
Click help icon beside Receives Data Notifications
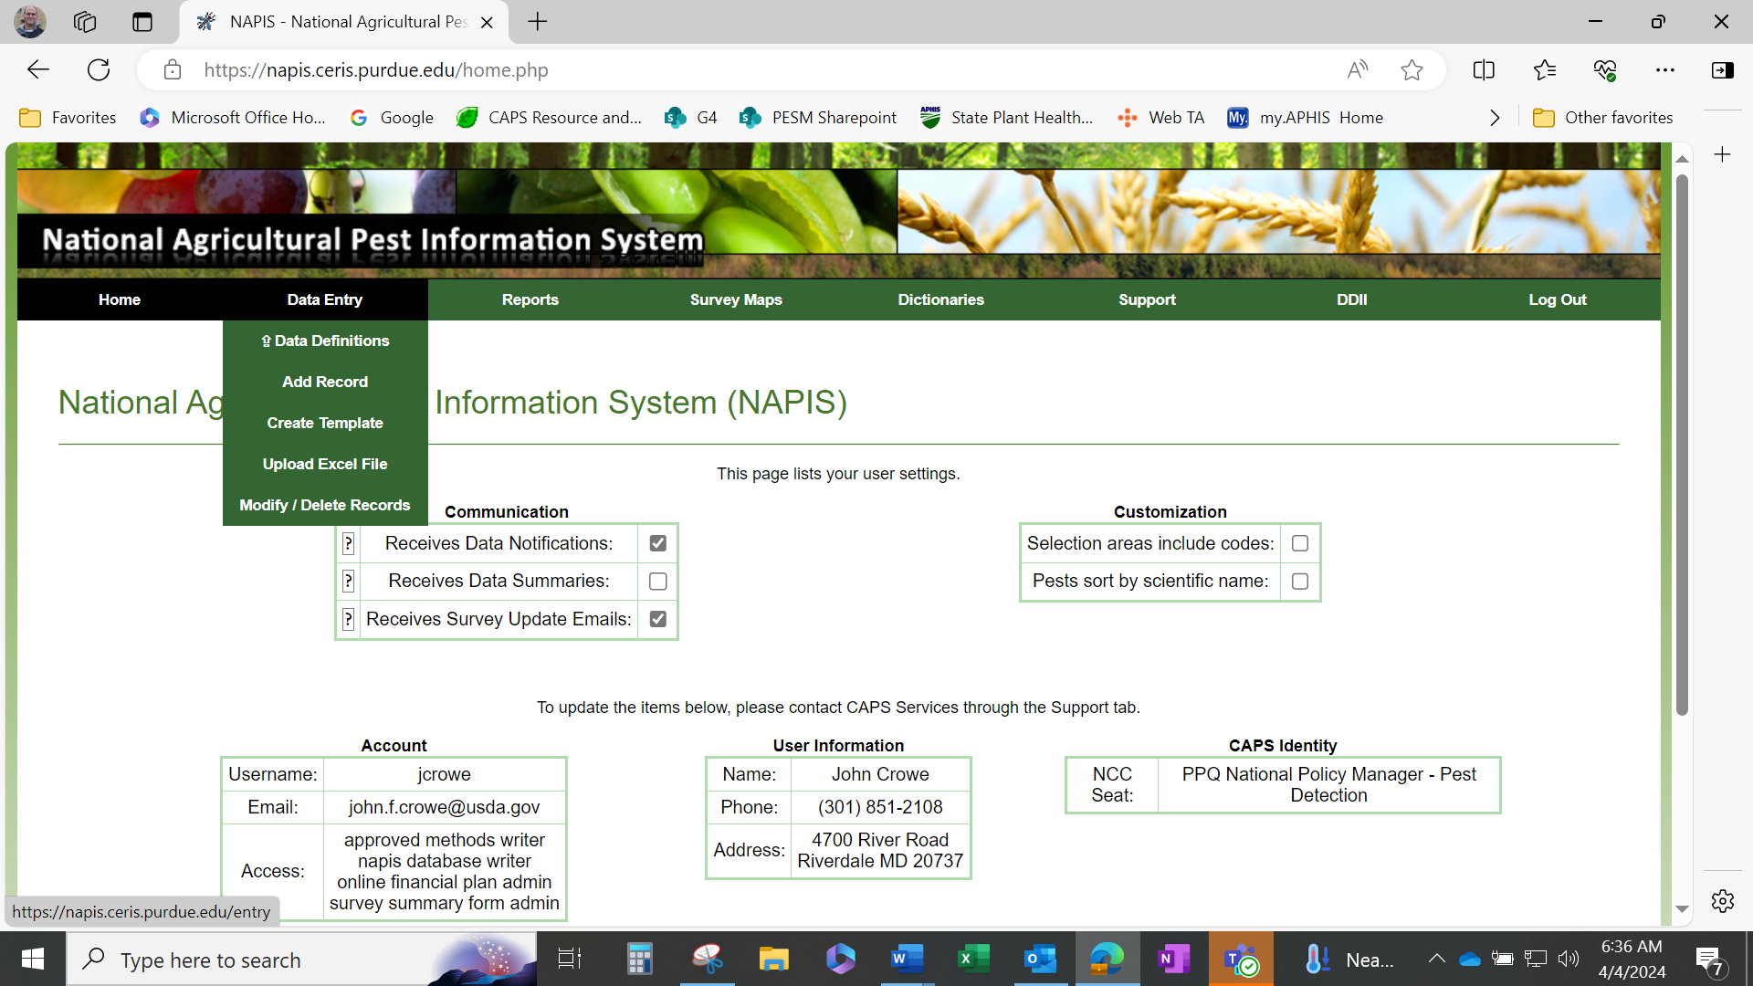(x=348, y=544)
